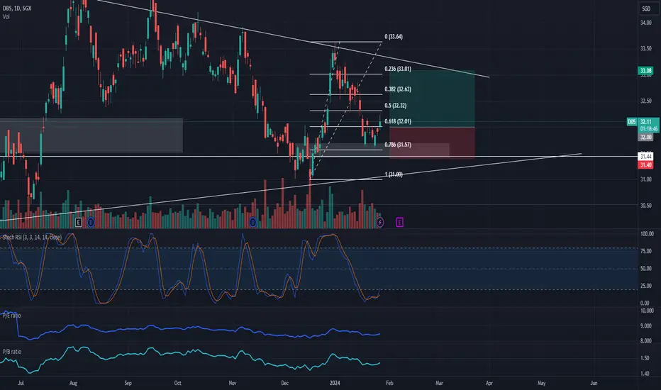Click 100.00 on the Stoch RSI scale
This screenshot has height=390, width=661.
pyautogui.click(x=647, y=233)
